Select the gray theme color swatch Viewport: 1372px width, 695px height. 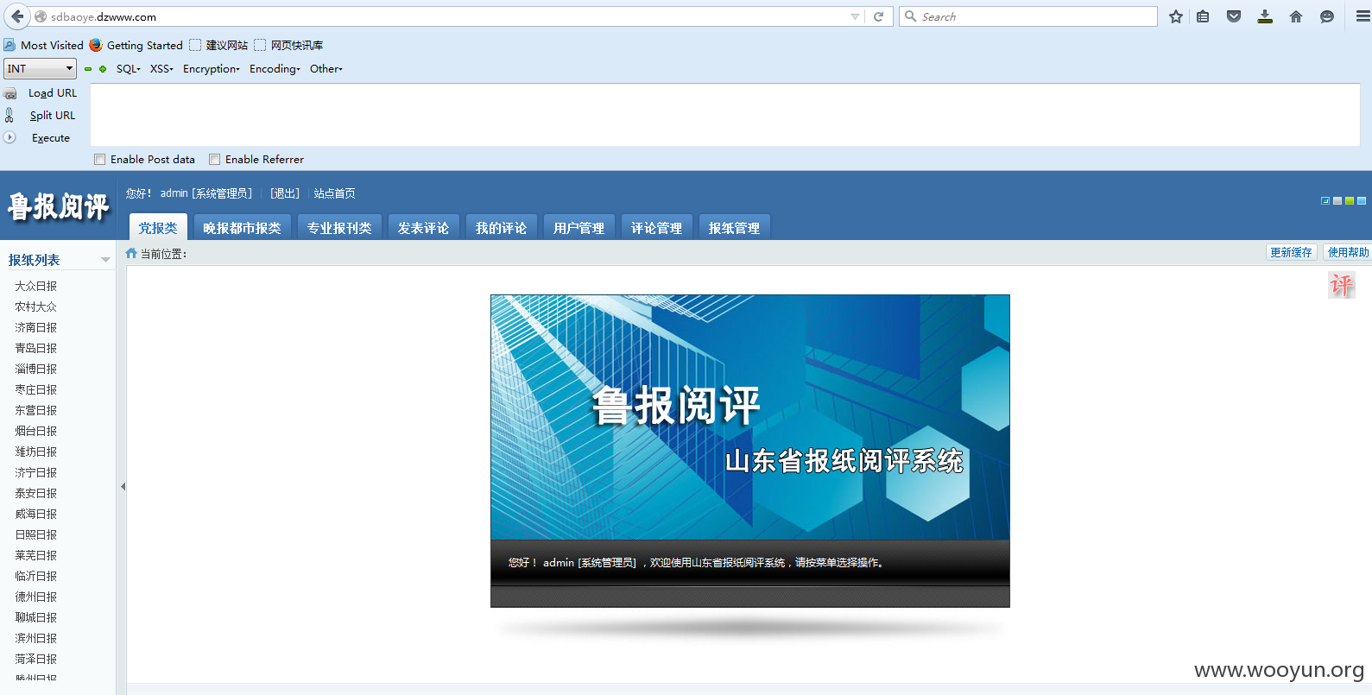1337,200
